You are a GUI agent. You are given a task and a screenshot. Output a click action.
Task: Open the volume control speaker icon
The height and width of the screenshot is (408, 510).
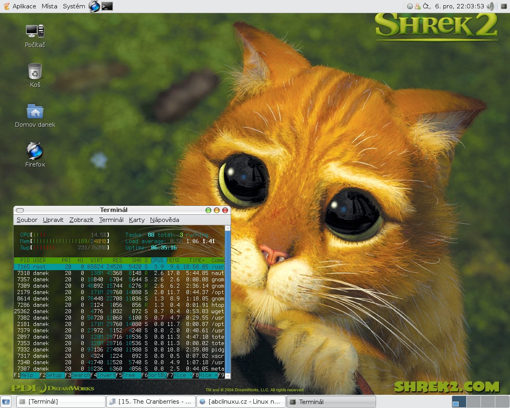tap(492, 6)
